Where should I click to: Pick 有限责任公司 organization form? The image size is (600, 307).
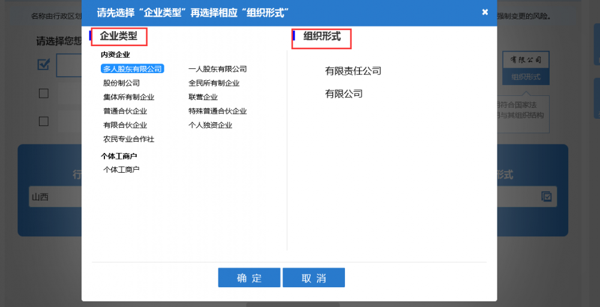point(353,71)
